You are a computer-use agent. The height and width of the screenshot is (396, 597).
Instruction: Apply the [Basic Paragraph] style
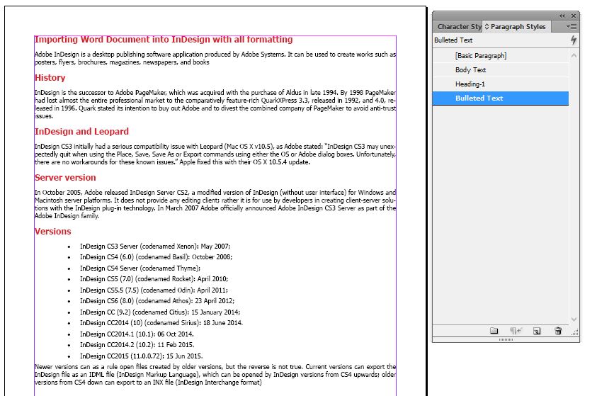pos(480,56)
